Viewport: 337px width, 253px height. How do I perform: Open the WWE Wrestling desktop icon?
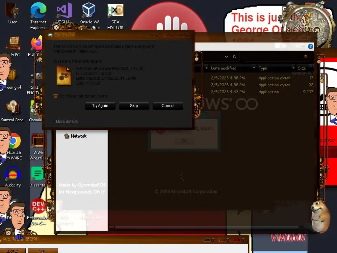[x=38, y=146]
